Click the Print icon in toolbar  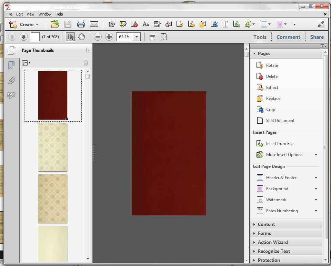pos(81,24)
